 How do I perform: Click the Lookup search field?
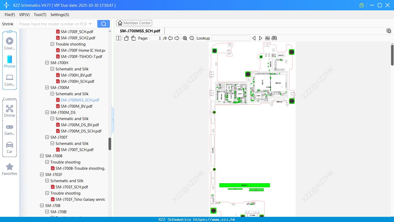pos(231,38)
